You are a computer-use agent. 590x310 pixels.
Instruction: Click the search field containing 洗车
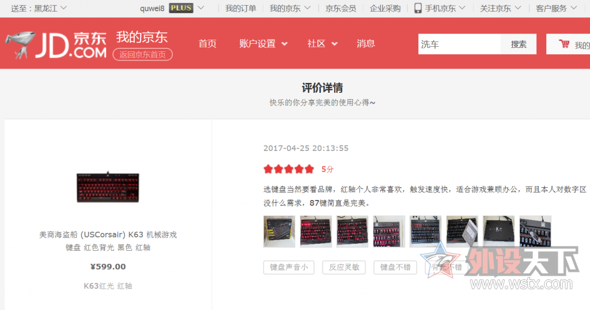tap(459, 44)
